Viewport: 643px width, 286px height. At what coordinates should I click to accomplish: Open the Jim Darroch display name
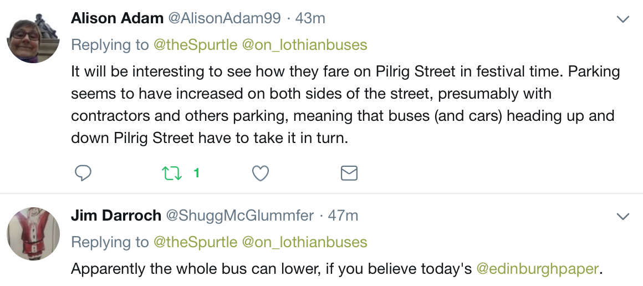coord(116,216)
